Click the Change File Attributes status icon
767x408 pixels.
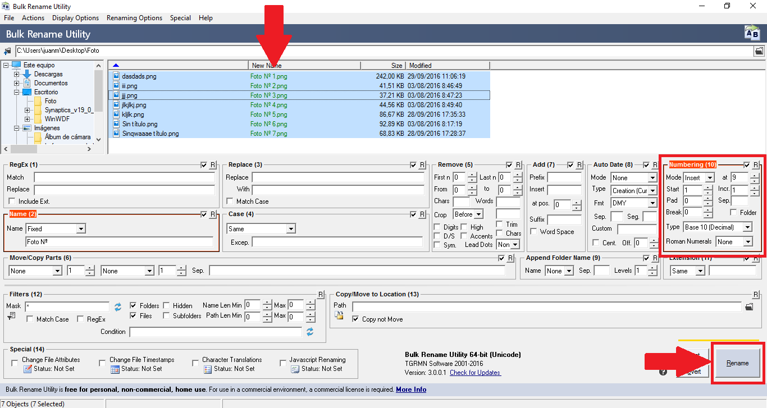coord(28,369)
